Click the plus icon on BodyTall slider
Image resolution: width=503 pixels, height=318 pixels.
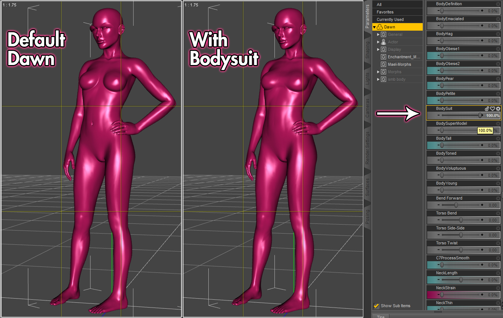[x=482, y=145]
